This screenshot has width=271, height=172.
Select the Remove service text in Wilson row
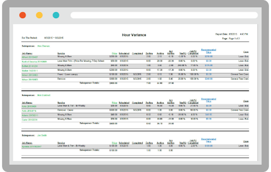click(61, 79)
